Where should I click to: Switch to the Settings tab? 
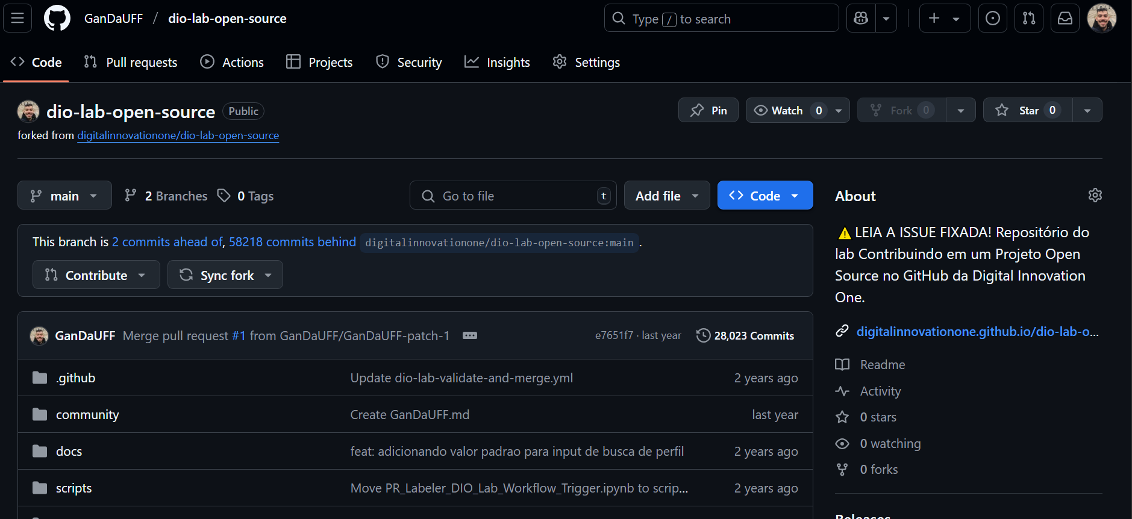[x=586, y=62]
